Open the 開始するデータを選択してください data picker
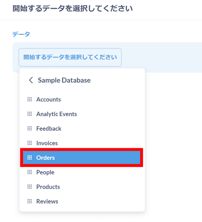Screen dimensions: 202x222 click(70, 57)
